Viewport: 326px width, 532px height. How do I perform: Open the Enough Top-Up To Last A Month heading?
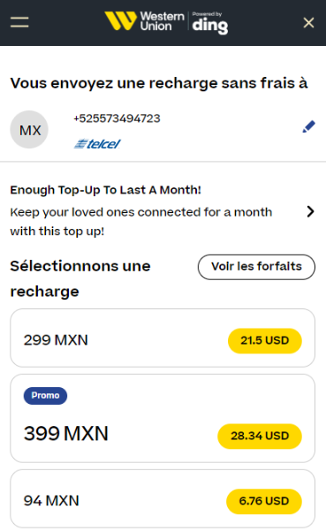point(105,190)
